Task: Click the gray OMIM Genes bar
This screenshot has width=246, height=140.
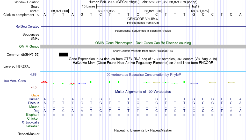Action: click(x=143, y=47)
